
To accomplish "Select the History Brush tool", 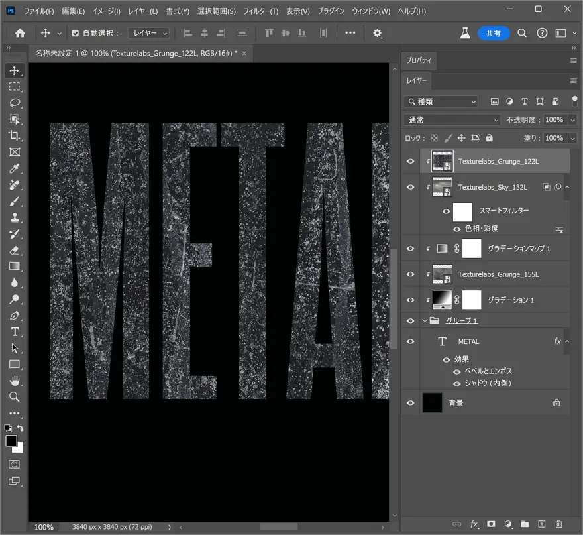I will (15, 234).
